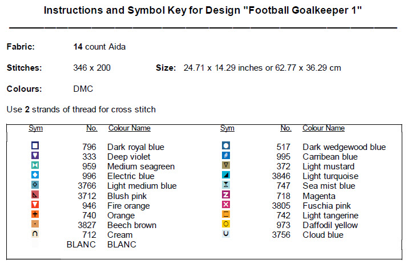Select the Daffodil yellow symbol swatch

coord(226,224)
